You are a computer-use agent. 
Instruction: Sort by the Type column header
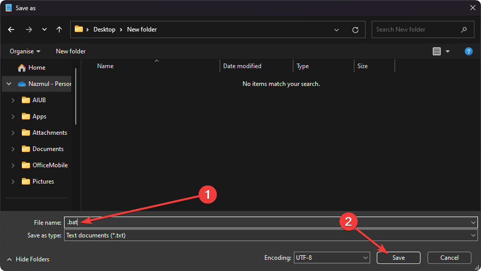tap(303, 66)
